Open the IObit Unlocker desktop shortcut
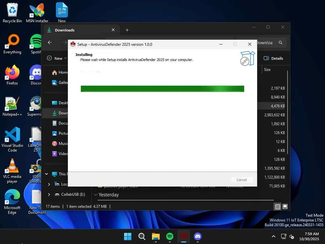 [36, 171]
